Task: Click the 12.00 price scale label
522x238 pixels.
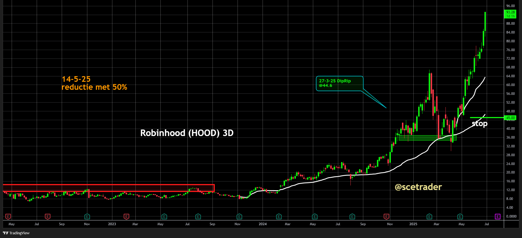Action: pos(511,190)
